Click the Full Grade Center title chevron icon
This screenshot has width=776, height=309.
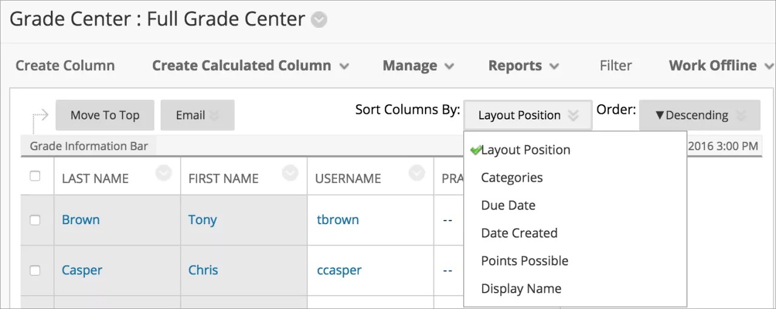click(319, 20)
